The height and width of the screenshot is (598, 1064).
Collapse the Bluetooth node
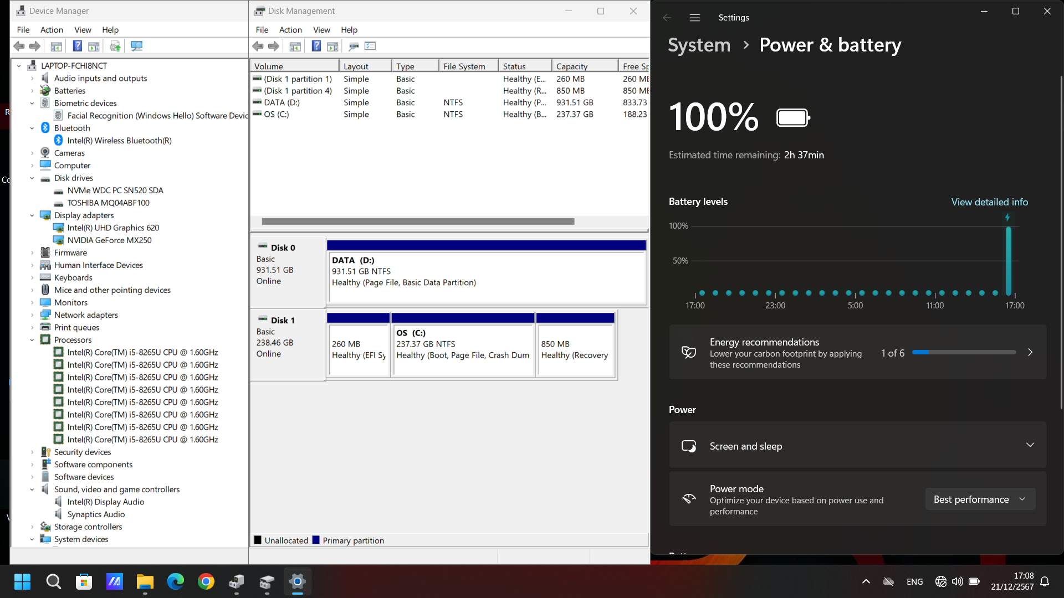[32, 128]
